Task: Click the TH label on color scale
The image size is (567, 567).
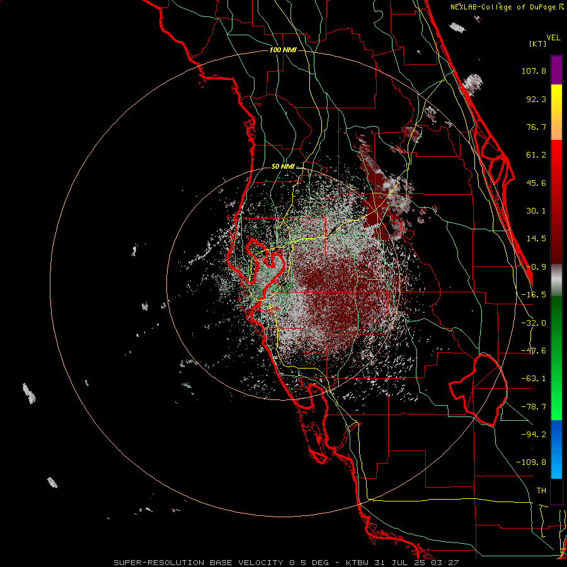Action: (x=541, y=491)
